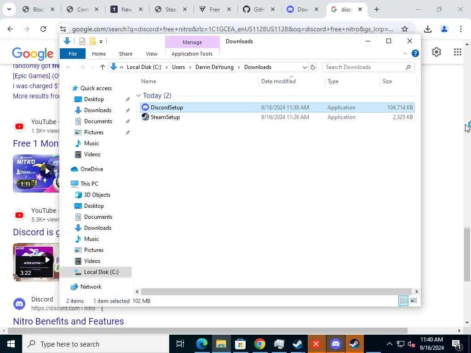
Task: Open Windows Start menu
Action: click(x=11, y=344)
